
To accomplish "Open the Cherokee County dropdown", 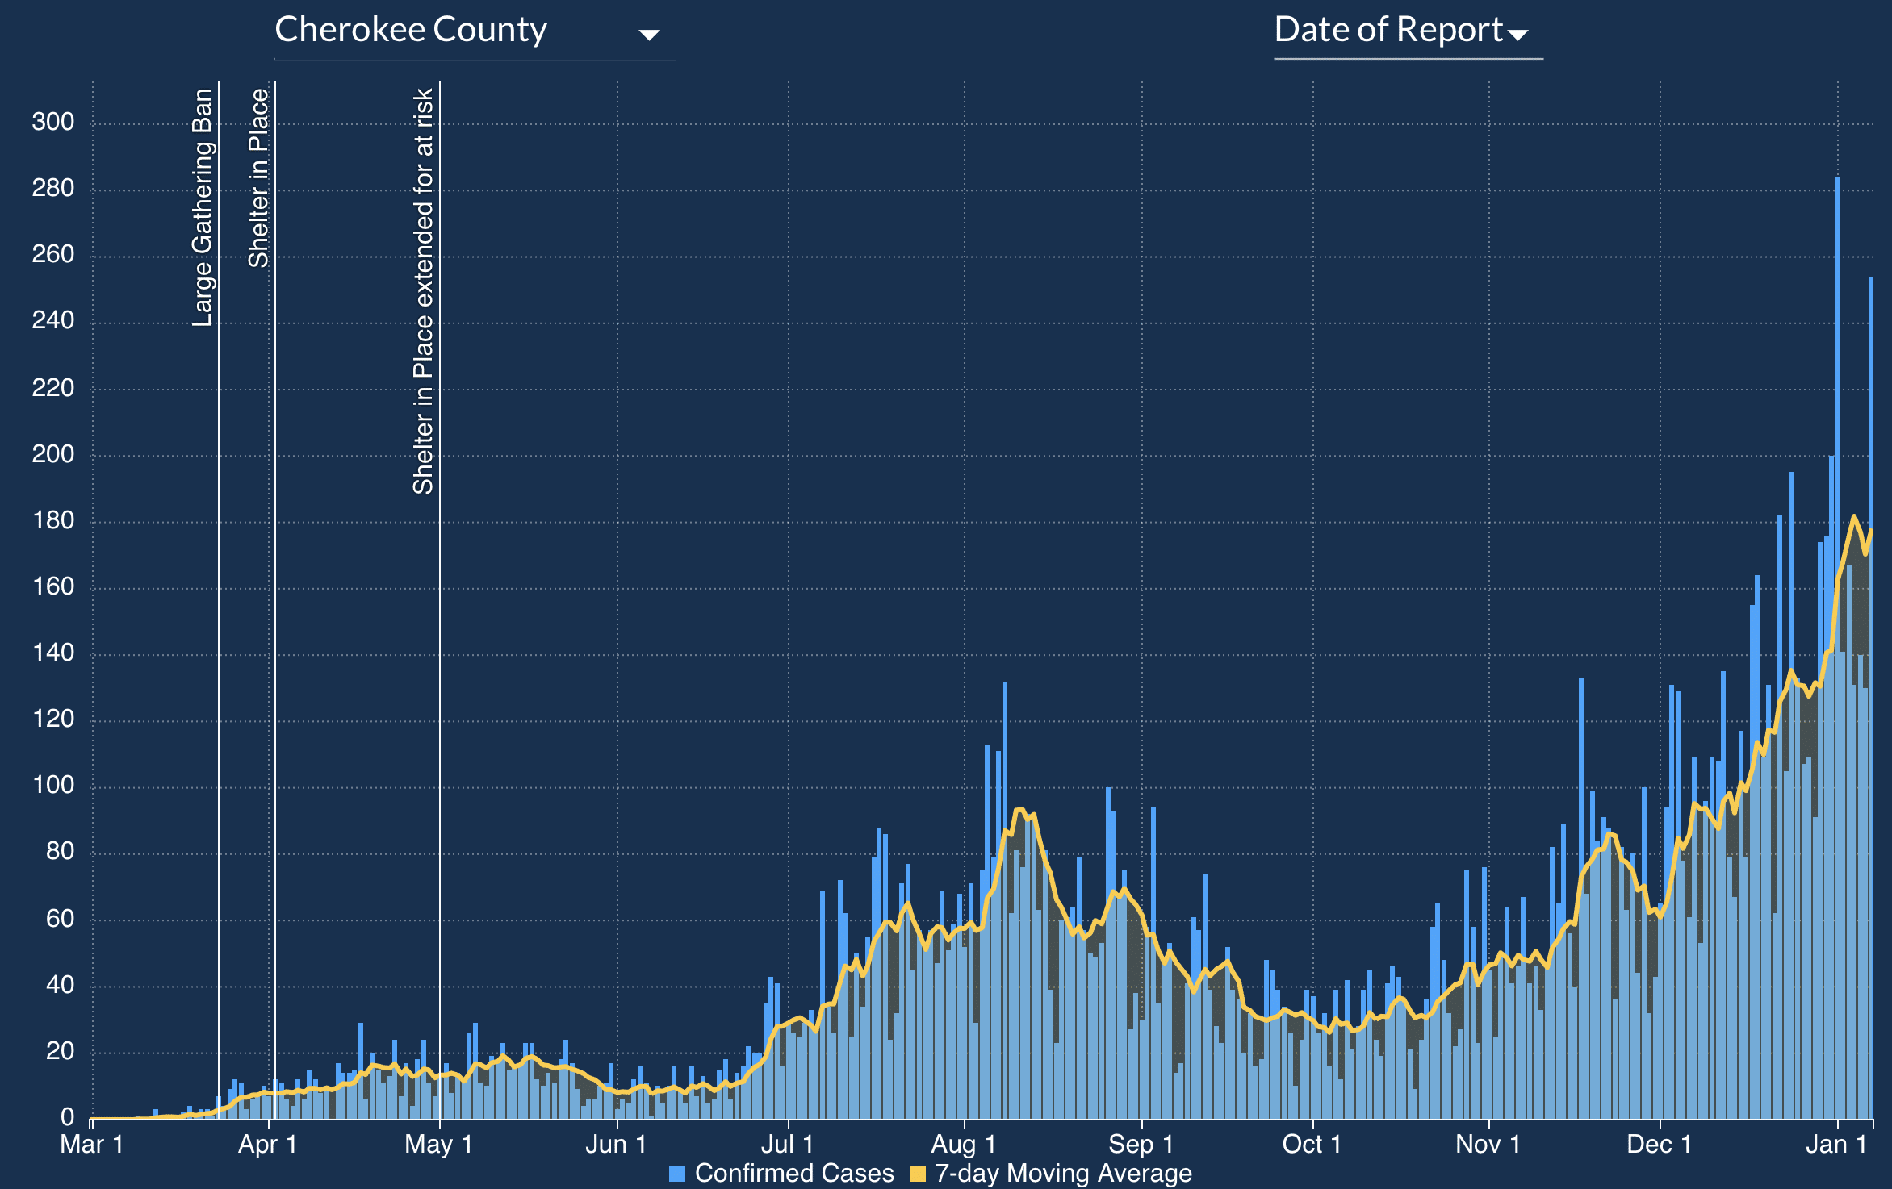I will click(x=412, y=31).
